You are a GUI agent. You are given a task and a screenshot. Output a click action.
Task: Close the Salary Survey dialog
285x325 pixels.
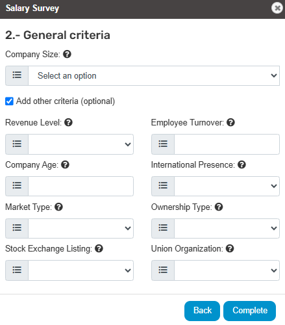[x=277, y=8]
